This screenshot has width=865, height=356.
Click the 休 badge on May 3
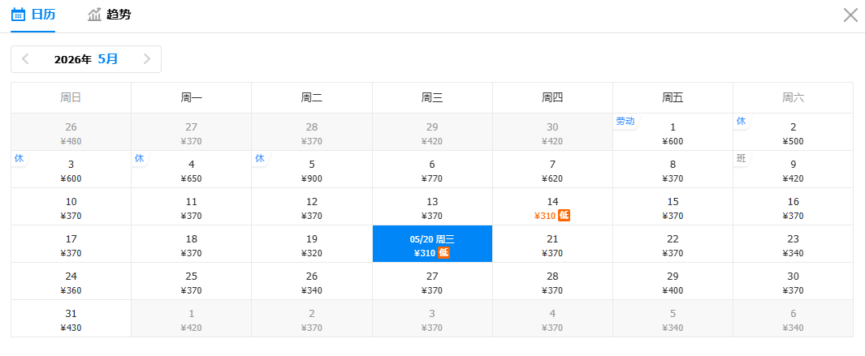(19, 158)
